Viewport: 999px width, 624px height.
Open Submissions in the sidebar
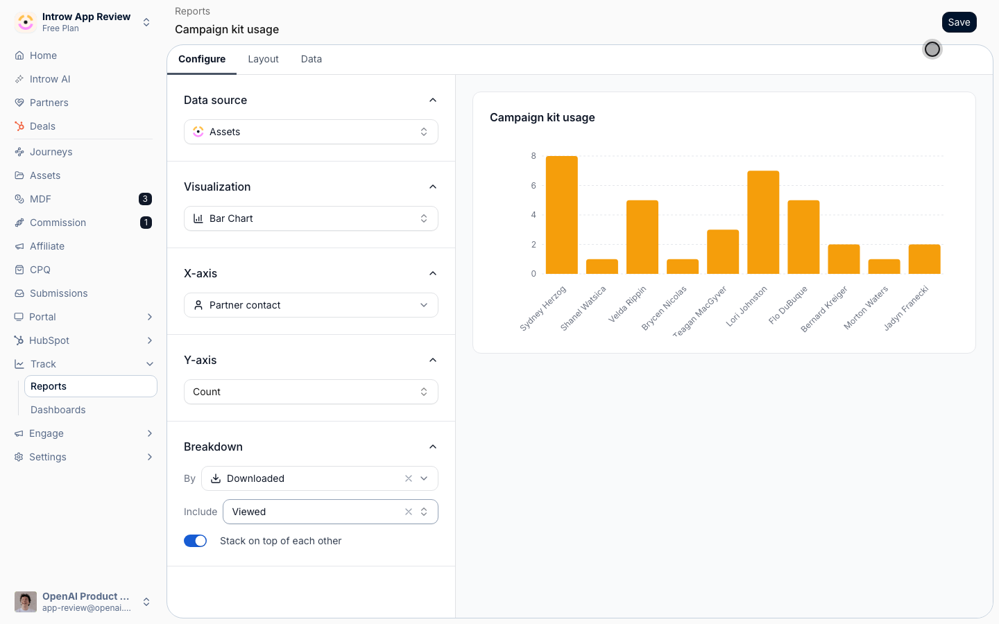[x=83, y=293]
